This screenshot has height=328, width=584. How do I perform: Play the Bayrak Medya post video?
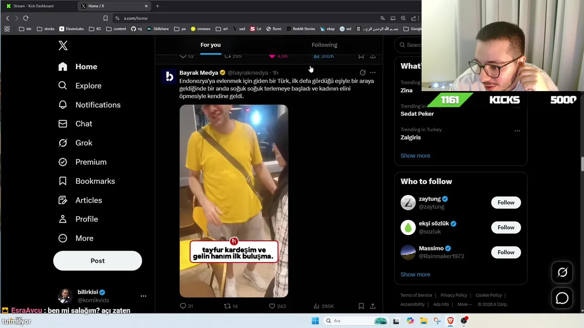(234, 201)
